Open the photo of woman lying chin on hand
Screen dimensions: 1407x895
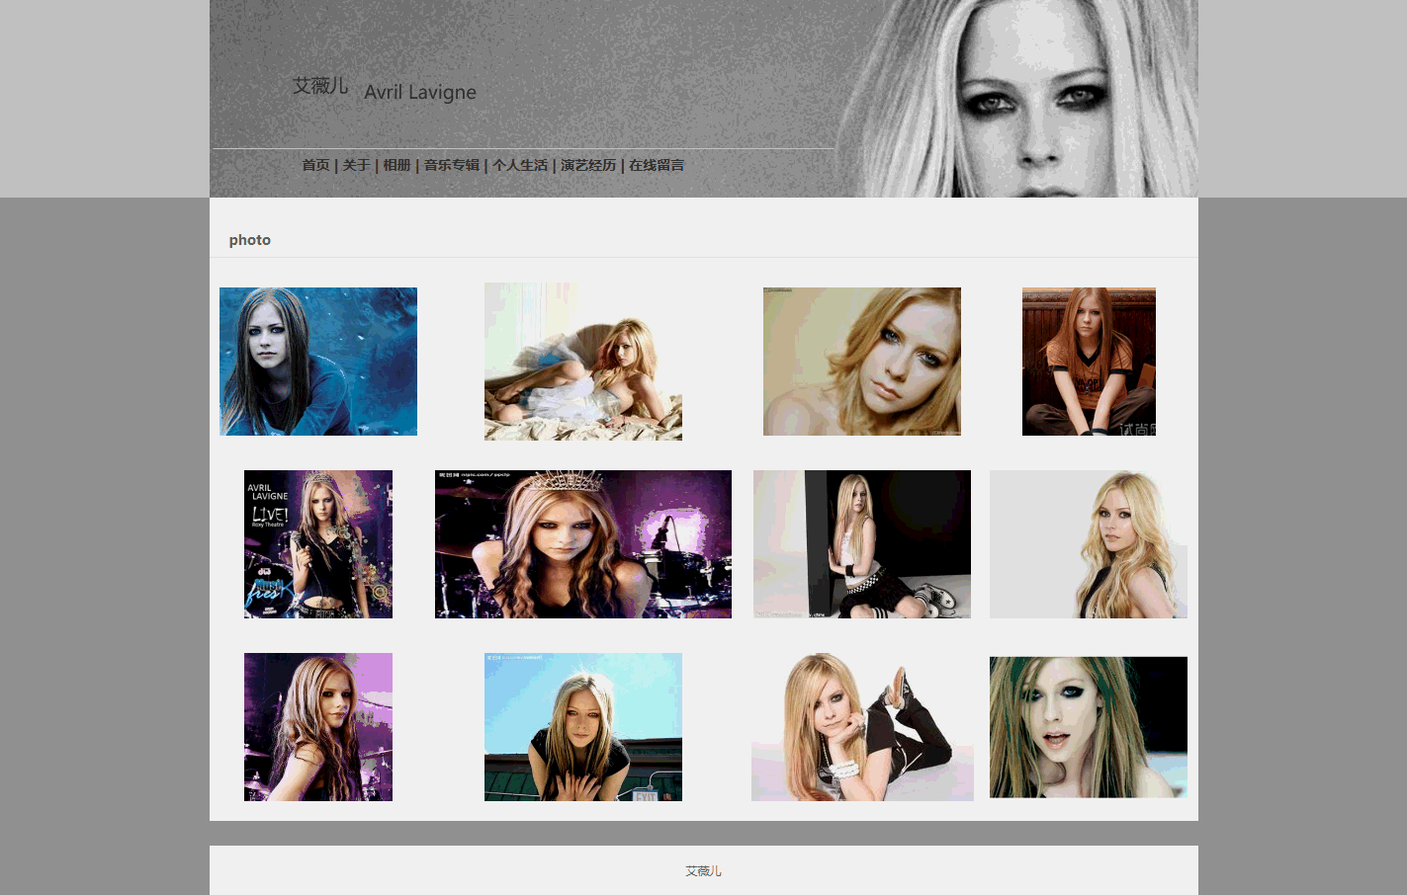[x=862, y=727]
